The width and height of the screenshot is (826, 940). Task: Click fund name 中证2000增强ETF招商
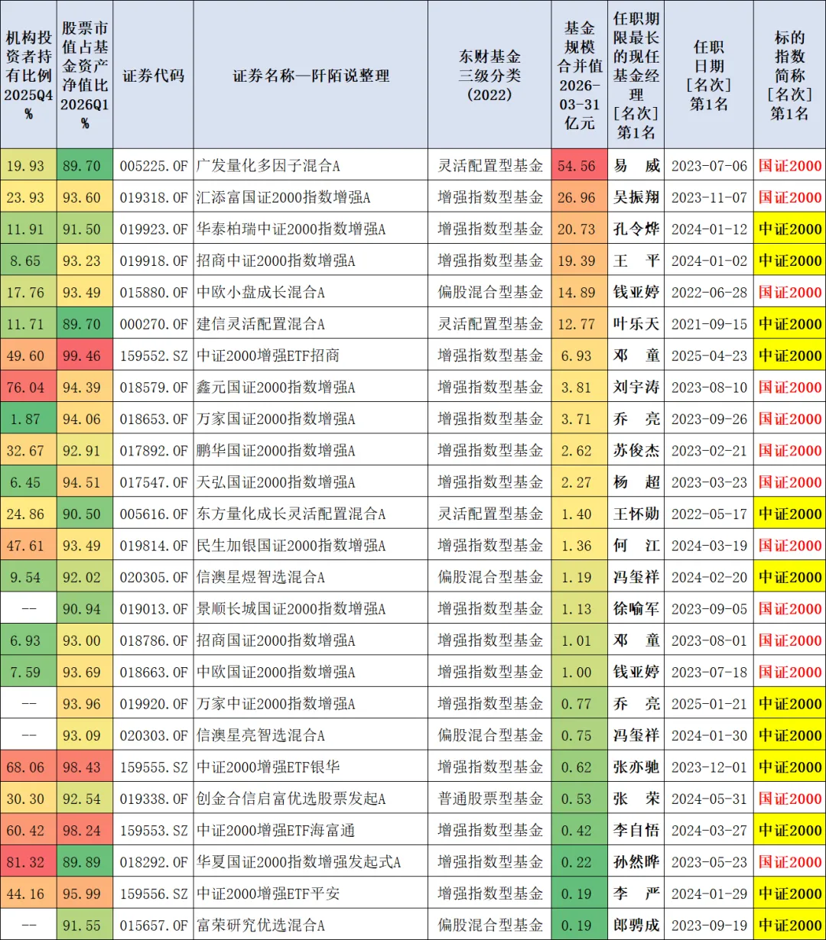pyautogui.click(x=268, y=356)
